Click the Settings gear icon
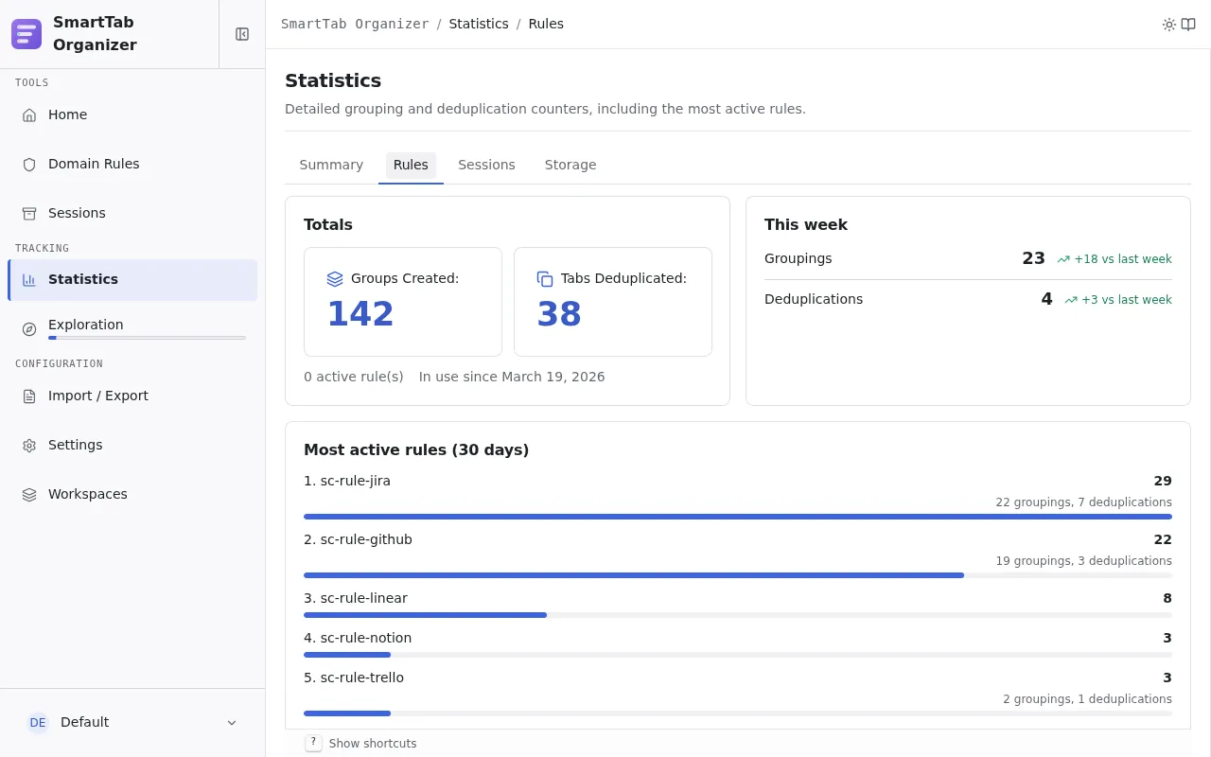This screenshot has height=757, width=1211. coord(29,445)
